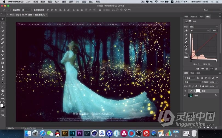The image size is (222, 138).
Task: Select the Path Selection tool
Action: point(2,83)
